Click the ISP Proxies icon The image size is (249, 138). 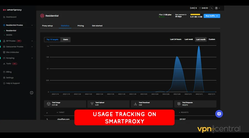[x=4, y=41]
